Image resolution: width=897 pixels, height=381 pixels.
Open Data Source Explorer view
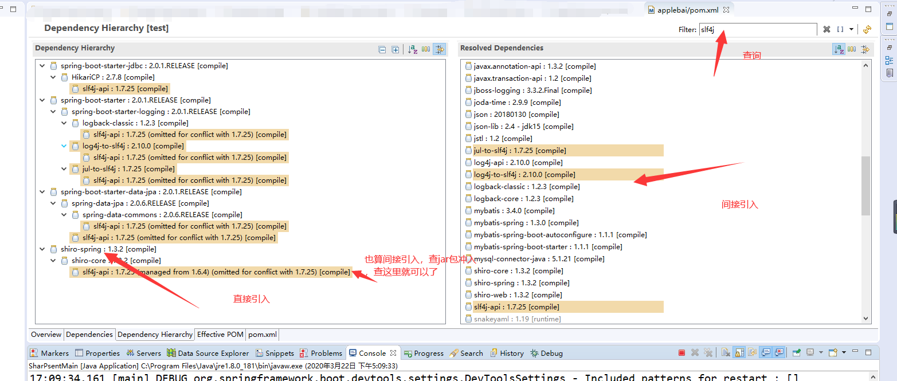coord(208,353)
